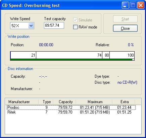Click maximum 81:51.20 (719 MB)
This screenshot has width=146, height=138.
(x=95, y=112)
